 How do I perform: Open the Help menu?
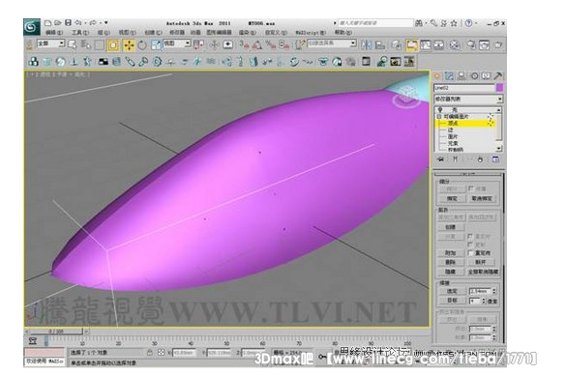pos(342,33)
